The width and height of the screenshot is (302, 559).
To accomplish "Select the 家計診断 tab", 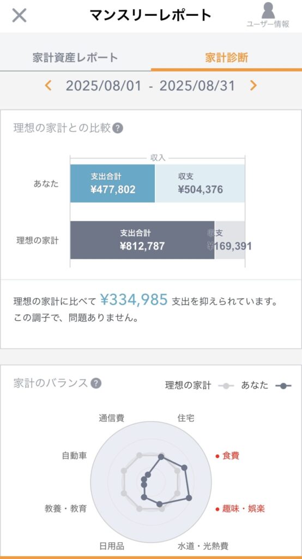I will [227, 57].
